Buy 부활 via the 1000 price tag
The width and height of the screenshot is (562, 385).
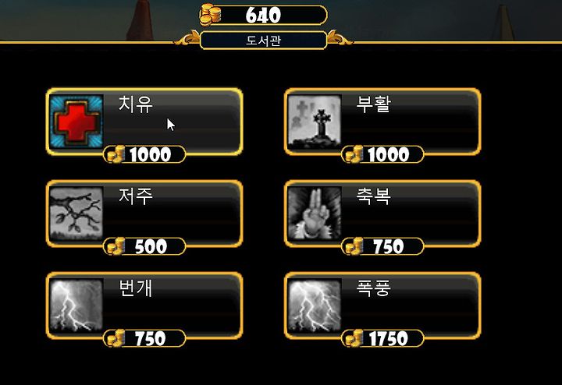point(382,154)
